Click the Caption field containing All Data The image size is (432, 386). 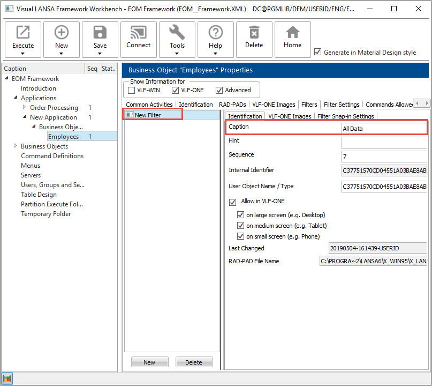384,129
